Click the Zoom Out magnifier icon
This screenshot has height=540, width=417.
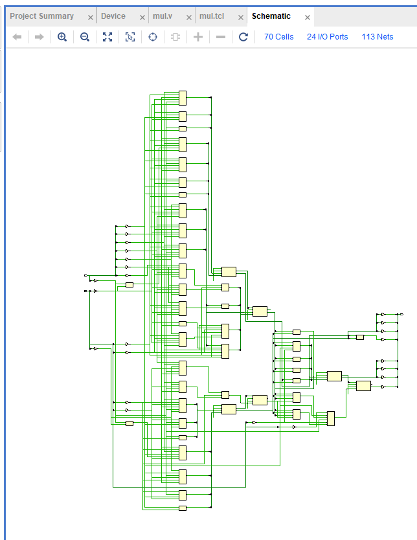pyautogui.click(x=85, y=37)
